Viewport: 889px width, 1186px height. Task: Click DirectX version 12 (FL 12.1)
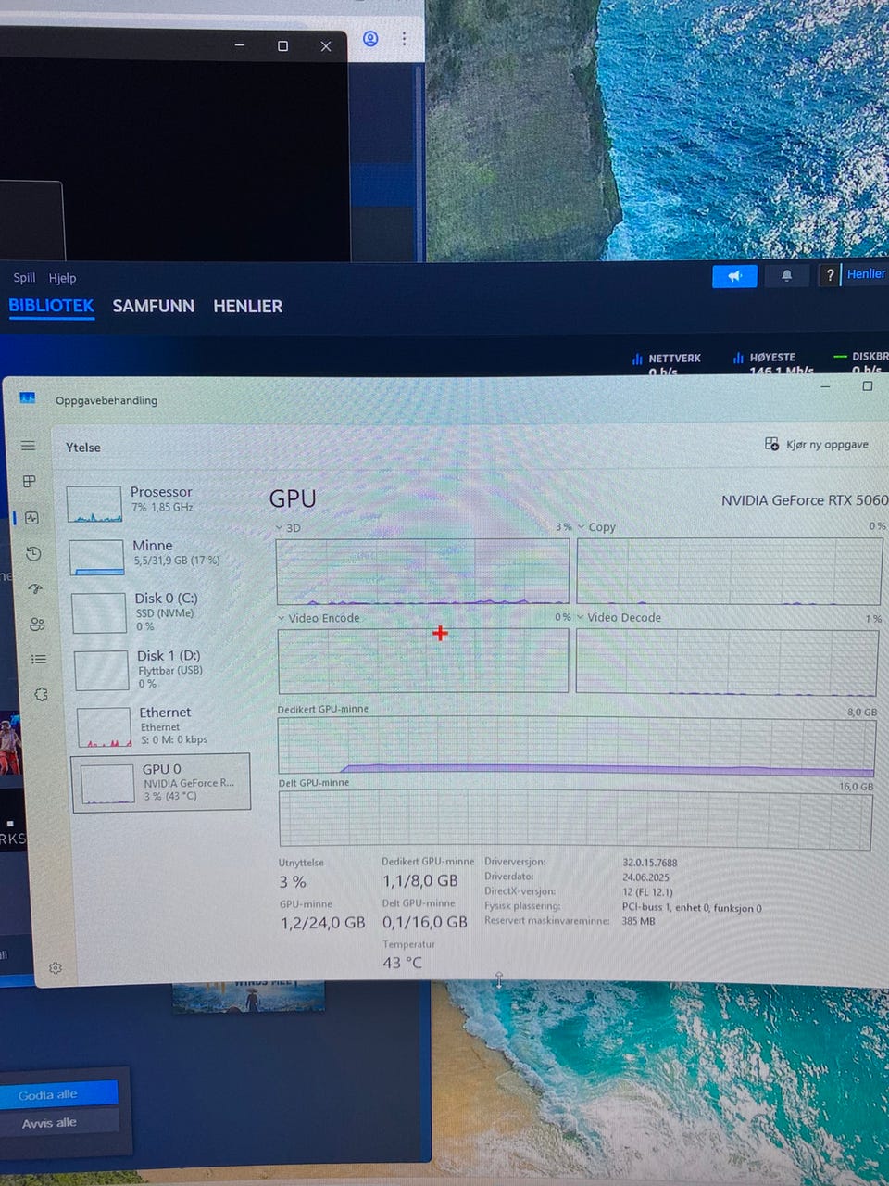648,891
